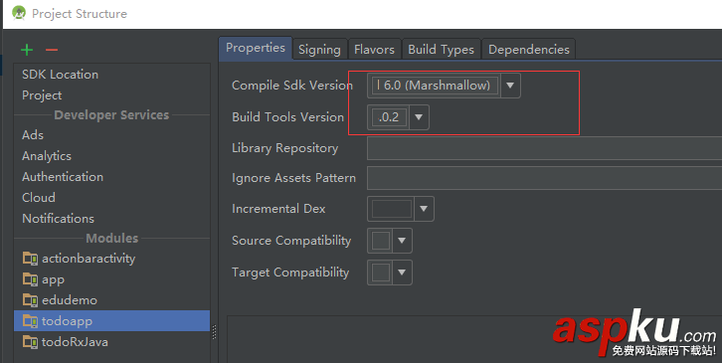
Task: Click the .0.2 build tools value box
Action: pos(390,117)
